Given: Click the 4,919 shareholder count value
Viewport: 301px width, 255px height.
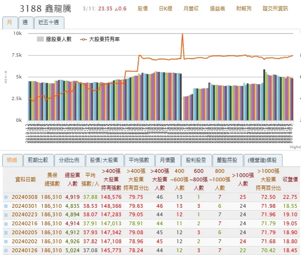Looking at the screenshot, I should [72, 197].
